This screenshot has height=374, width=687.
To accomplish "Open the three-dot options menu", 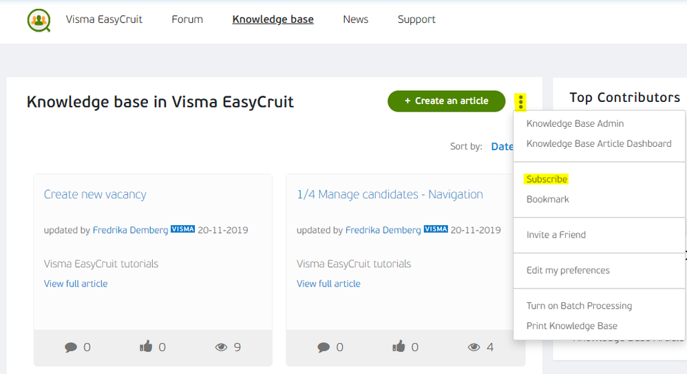I will tap(521, 102).
